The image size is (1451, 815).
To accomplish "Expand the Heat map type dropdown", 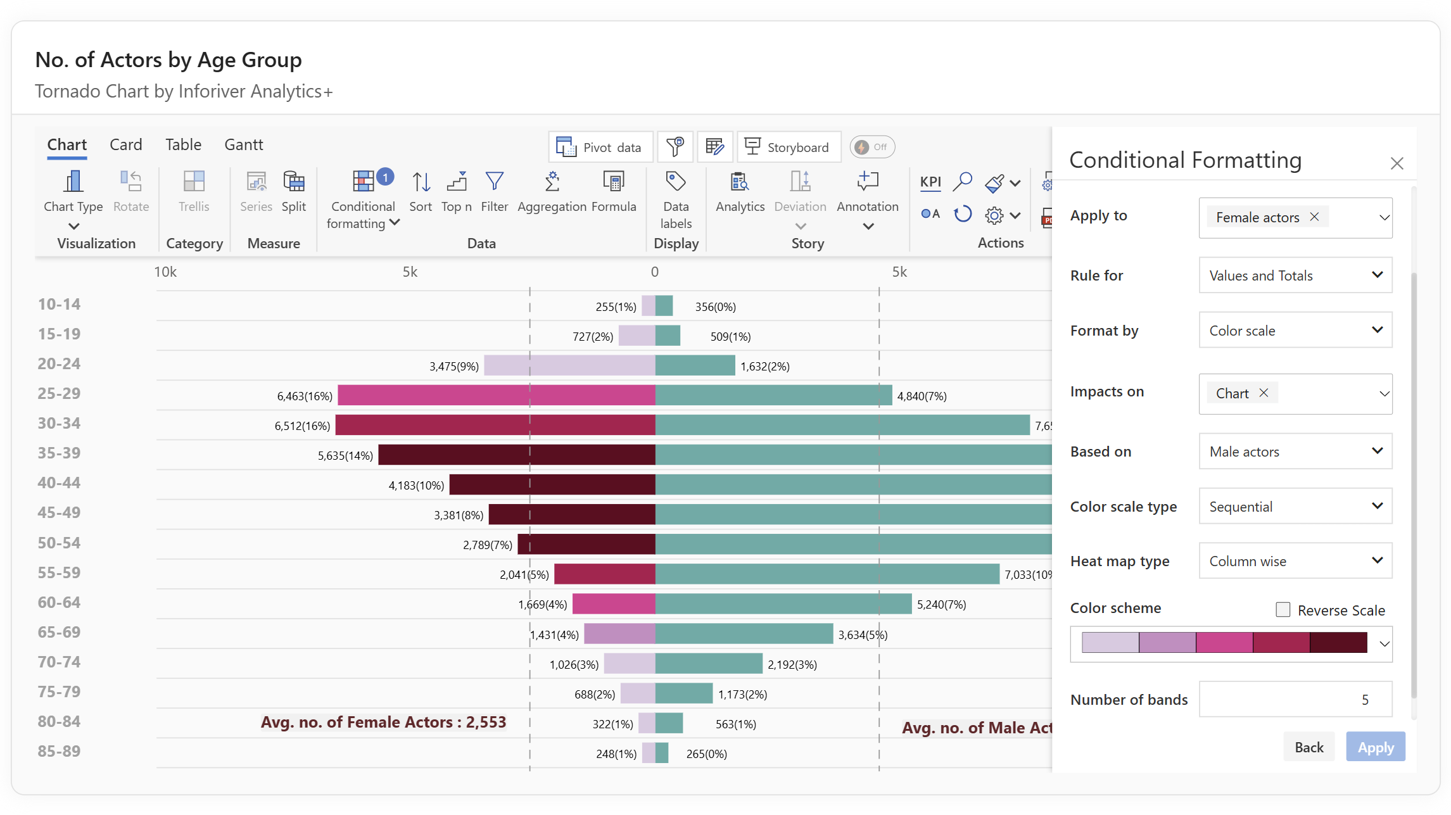I will 1295,560.
